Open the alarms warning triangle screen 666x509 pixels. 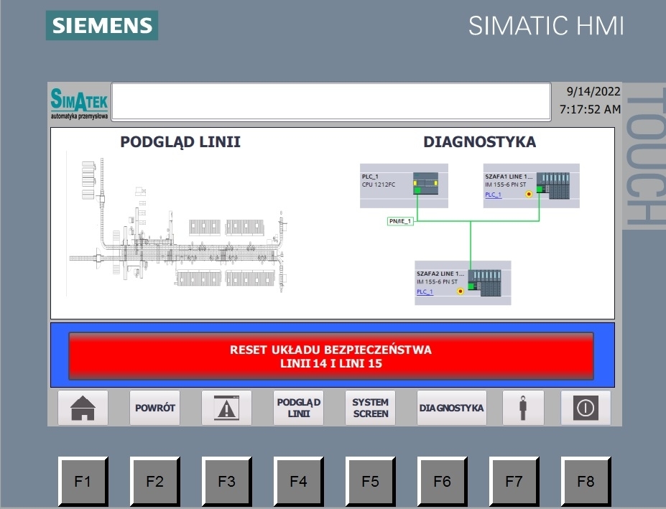click(226, 408)
